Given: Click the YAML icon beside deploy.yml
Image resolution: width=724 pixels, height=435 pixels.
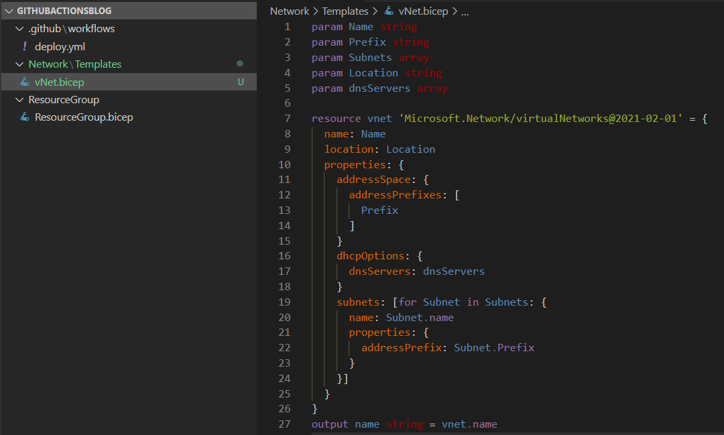Looking at the screenshot, I should tap(25, 46).
